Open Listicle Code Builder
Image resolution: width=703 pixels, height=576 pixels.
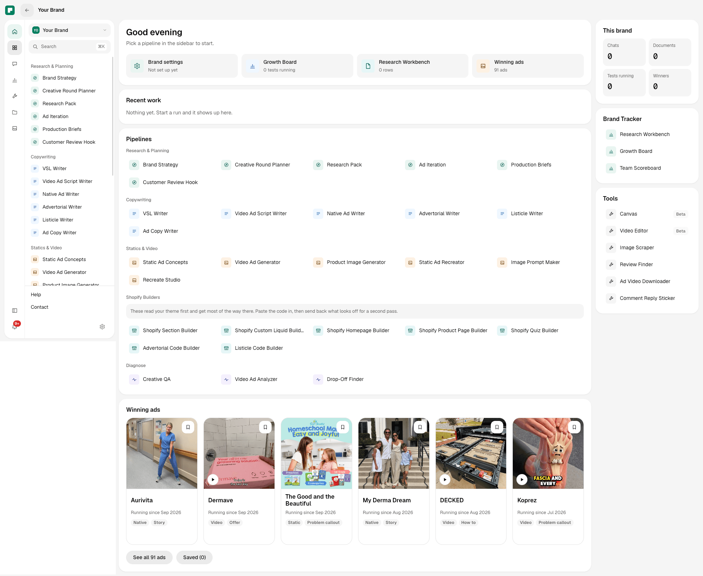(x=263, y=348)
